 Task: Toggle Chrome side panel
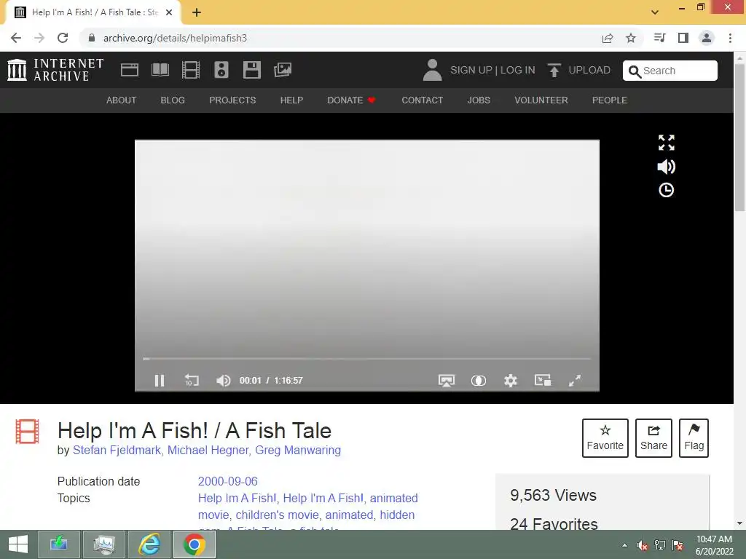(683, 38)
